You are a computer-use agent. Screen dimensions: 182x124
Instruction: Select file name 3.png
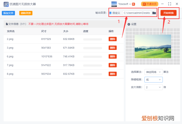pos(10,48)
